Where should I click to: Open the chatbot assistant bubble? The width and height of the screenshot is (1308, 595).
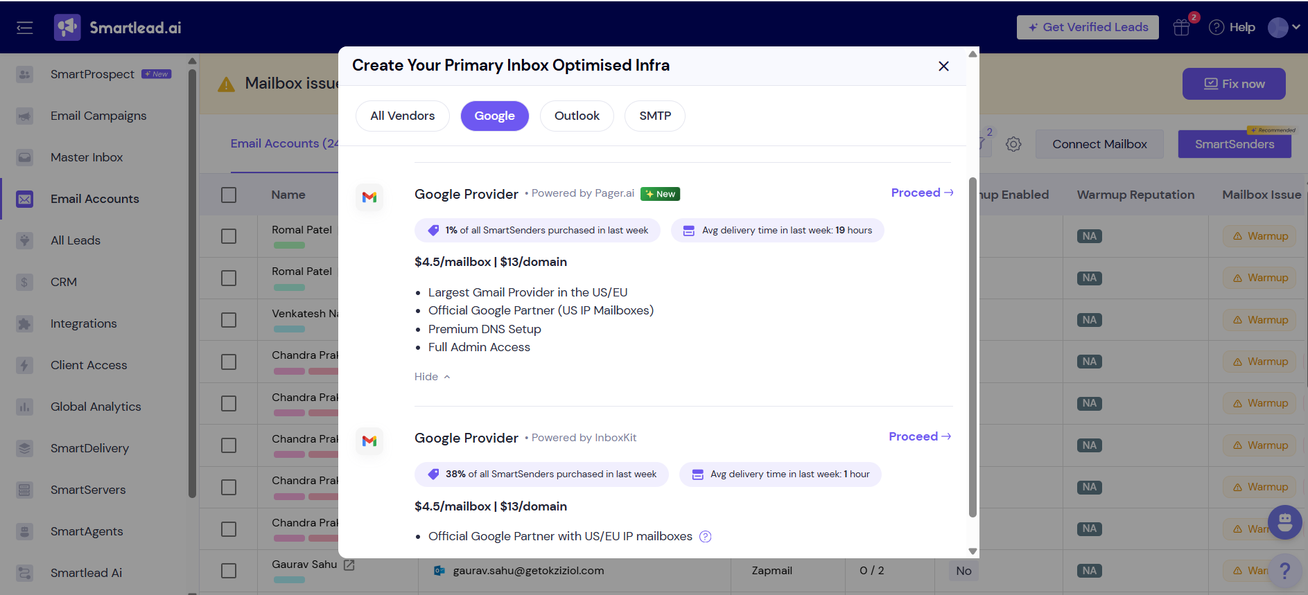tap(1285, 523)
